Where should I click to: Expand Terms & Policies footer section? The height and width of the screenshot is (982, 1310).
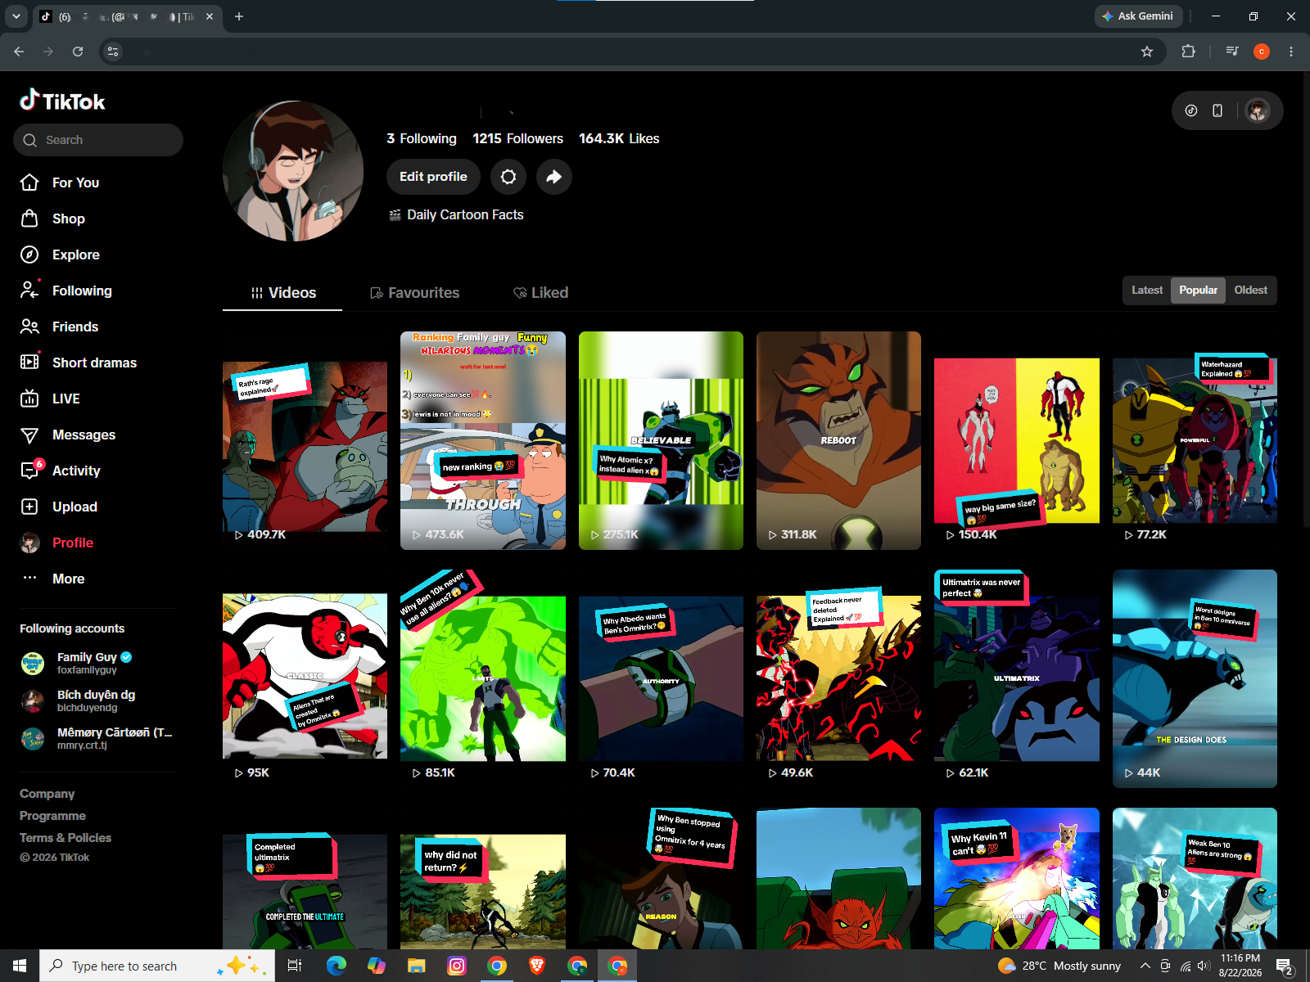point(65,838)
